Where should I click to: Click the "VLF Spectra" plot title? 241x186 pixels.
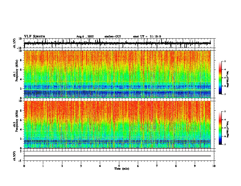coord(34,36)
